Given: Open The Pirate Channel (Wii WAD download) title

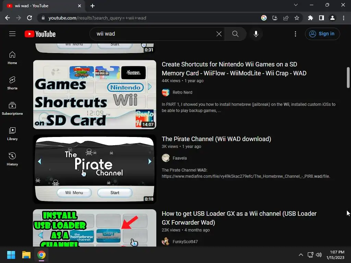Looking at the screenshot, I should (x=216, y=139).
